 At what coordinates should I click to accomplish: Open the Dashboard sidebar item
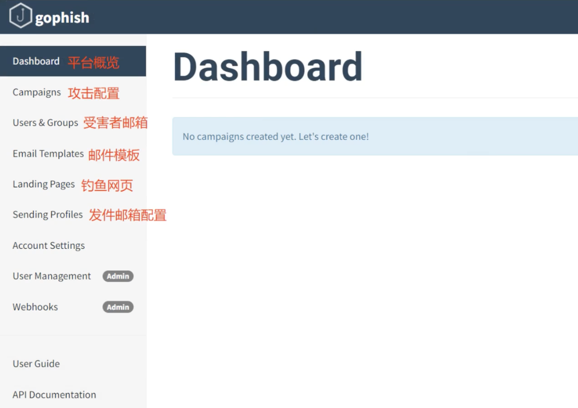36,61
